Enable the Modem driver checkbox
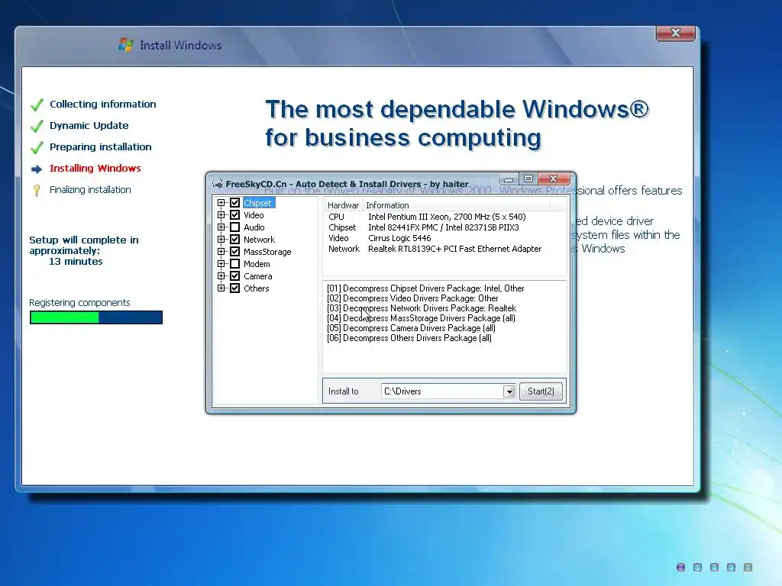782x586 pixels. click(235, 264)
